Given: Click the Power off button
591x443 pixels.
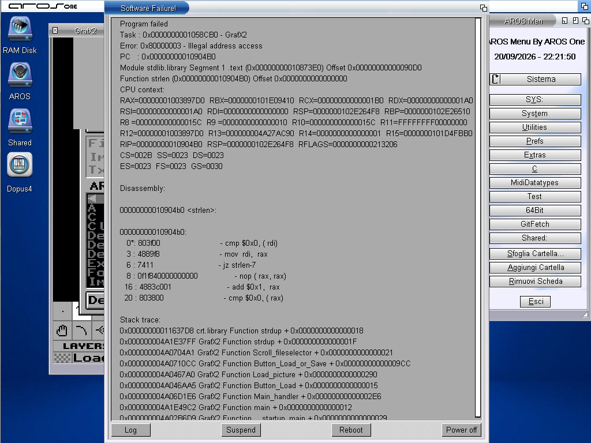Looking at the screenshot, I should [x=461, y=430].
